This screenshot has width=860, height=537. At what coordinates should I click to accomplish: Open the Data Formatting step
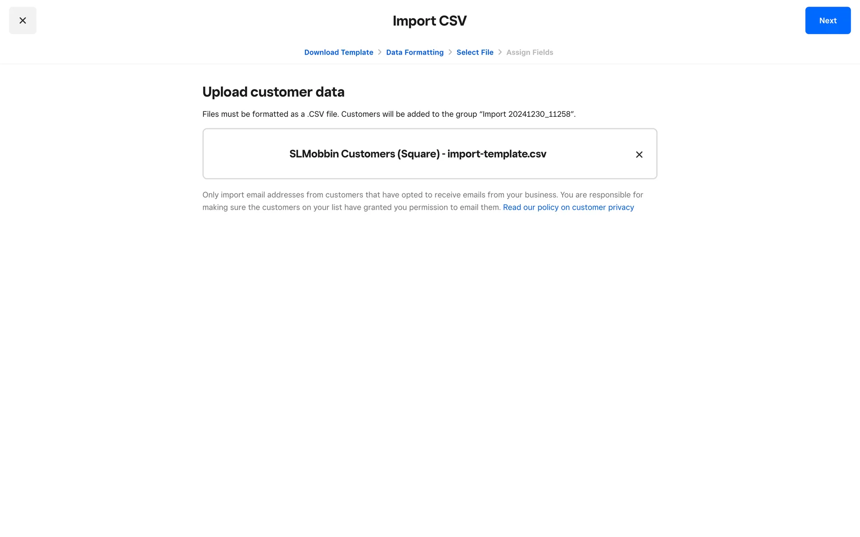(x=415, y=52)
